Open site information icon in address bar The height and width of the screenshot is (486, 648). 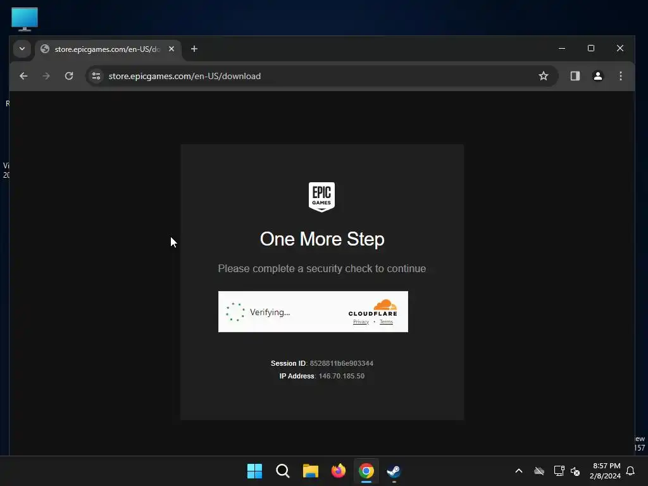click(x=96, y=76)
